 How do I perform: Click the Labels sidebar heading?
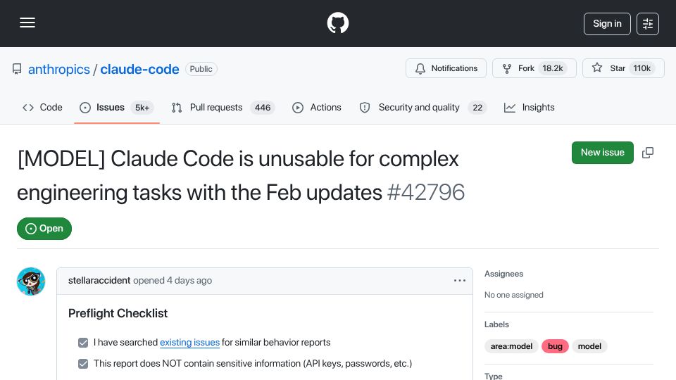pos(496,324)
